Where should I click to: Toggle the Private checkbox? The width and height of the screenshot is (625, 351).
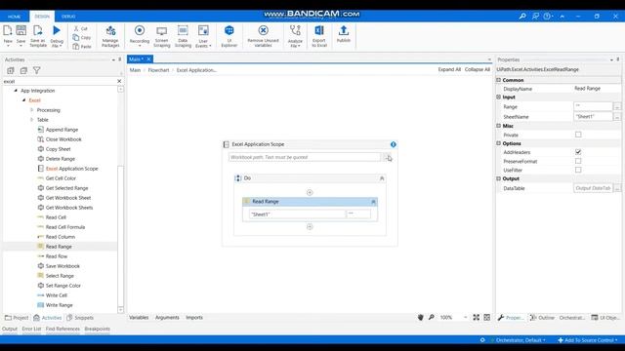click(578, 135)
